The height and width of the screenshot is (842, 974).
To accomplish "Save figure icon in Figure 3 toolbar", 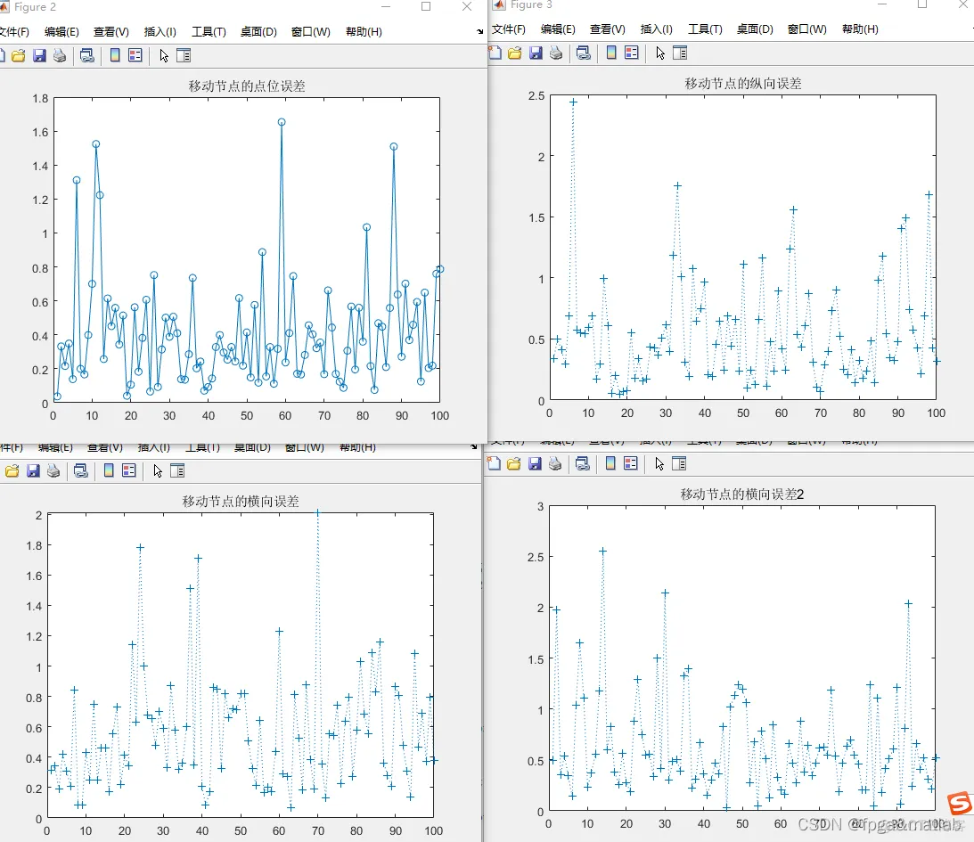I will tap(536, 53).
